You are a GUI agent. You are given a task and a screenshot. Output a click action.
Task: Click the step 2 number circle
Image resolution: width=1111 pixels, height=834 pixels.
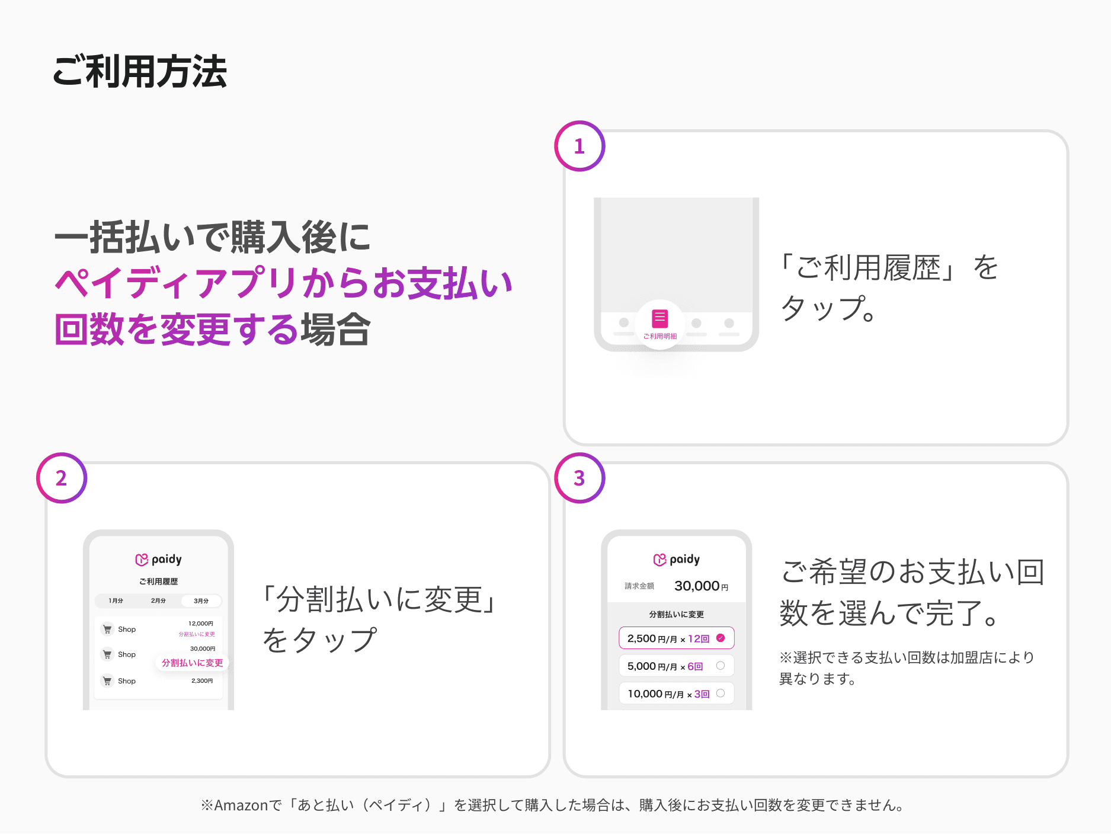(62, 478)
